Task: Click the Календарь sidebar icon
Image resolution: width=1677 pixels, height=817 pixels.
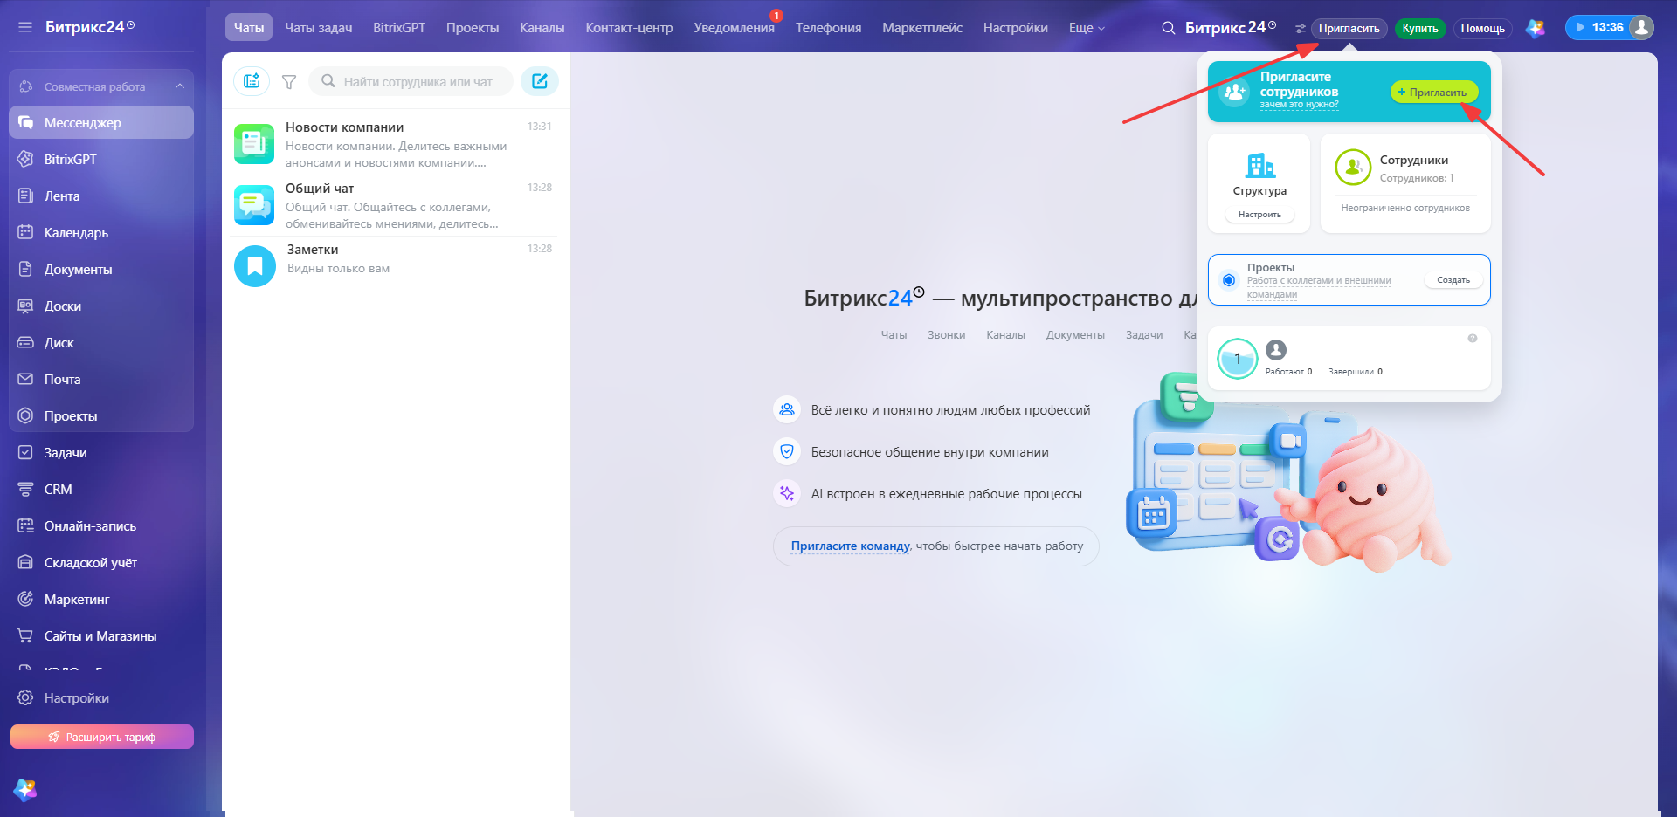Action: click(x=25, y=232)
